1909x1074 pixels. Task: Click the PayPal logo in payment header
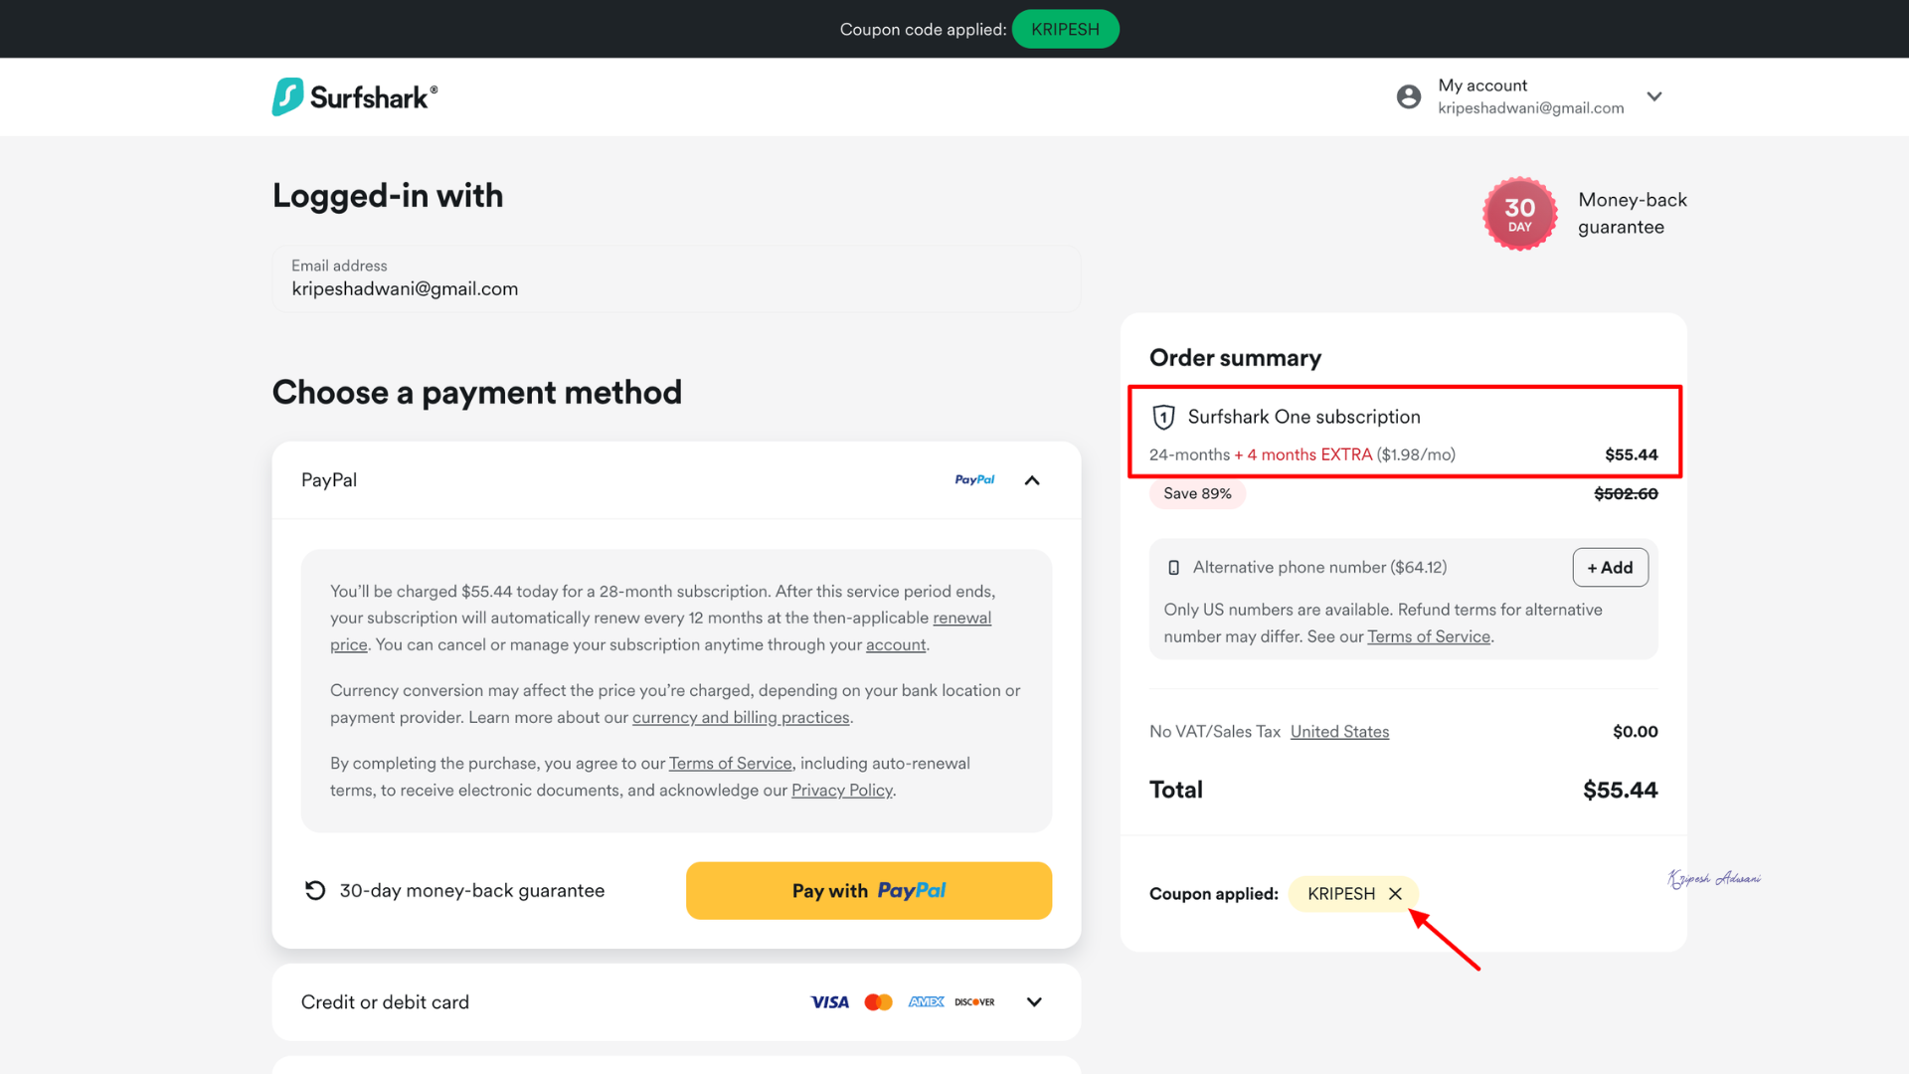coord(974,480)
